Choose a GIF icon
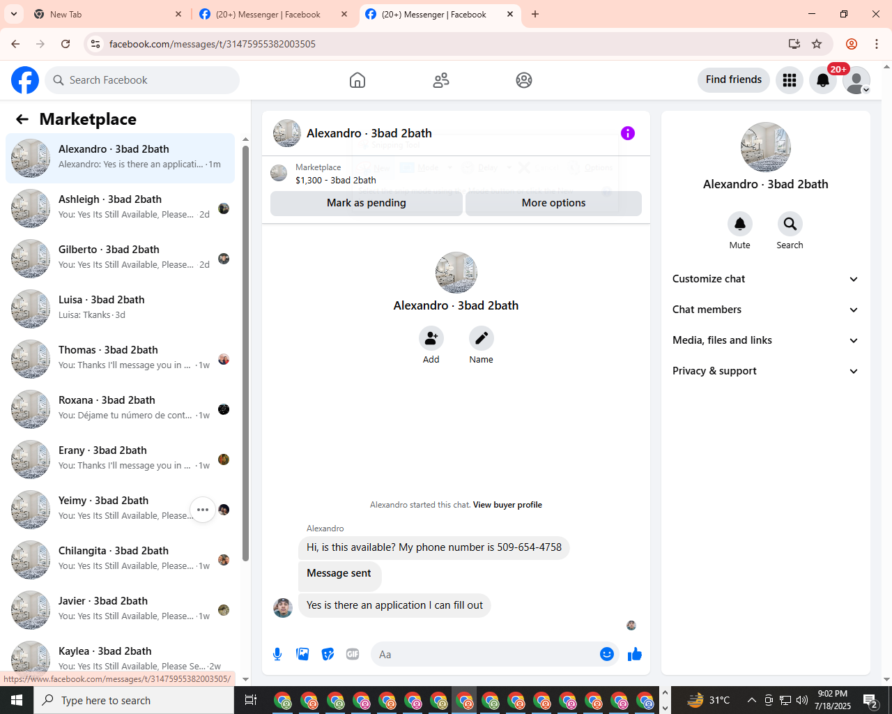This screenshot has width=892, height=714. click(x=353, y=654)
